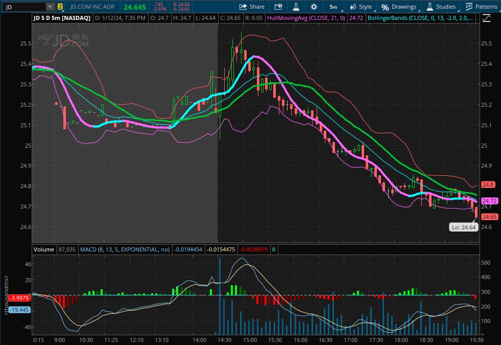Viewport: 501px width, 345px height.
Task: Click the 25.5 price label on the right axis
Action: pyautogui.click(x=487, y=43)
